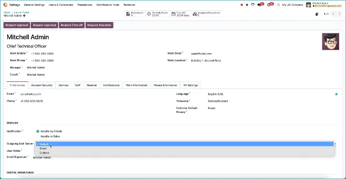This screenshot has height=179, width=346.
Task: Click the wrench tools icon in navbar
Action: pyautogui.click(x=278, y=5)
